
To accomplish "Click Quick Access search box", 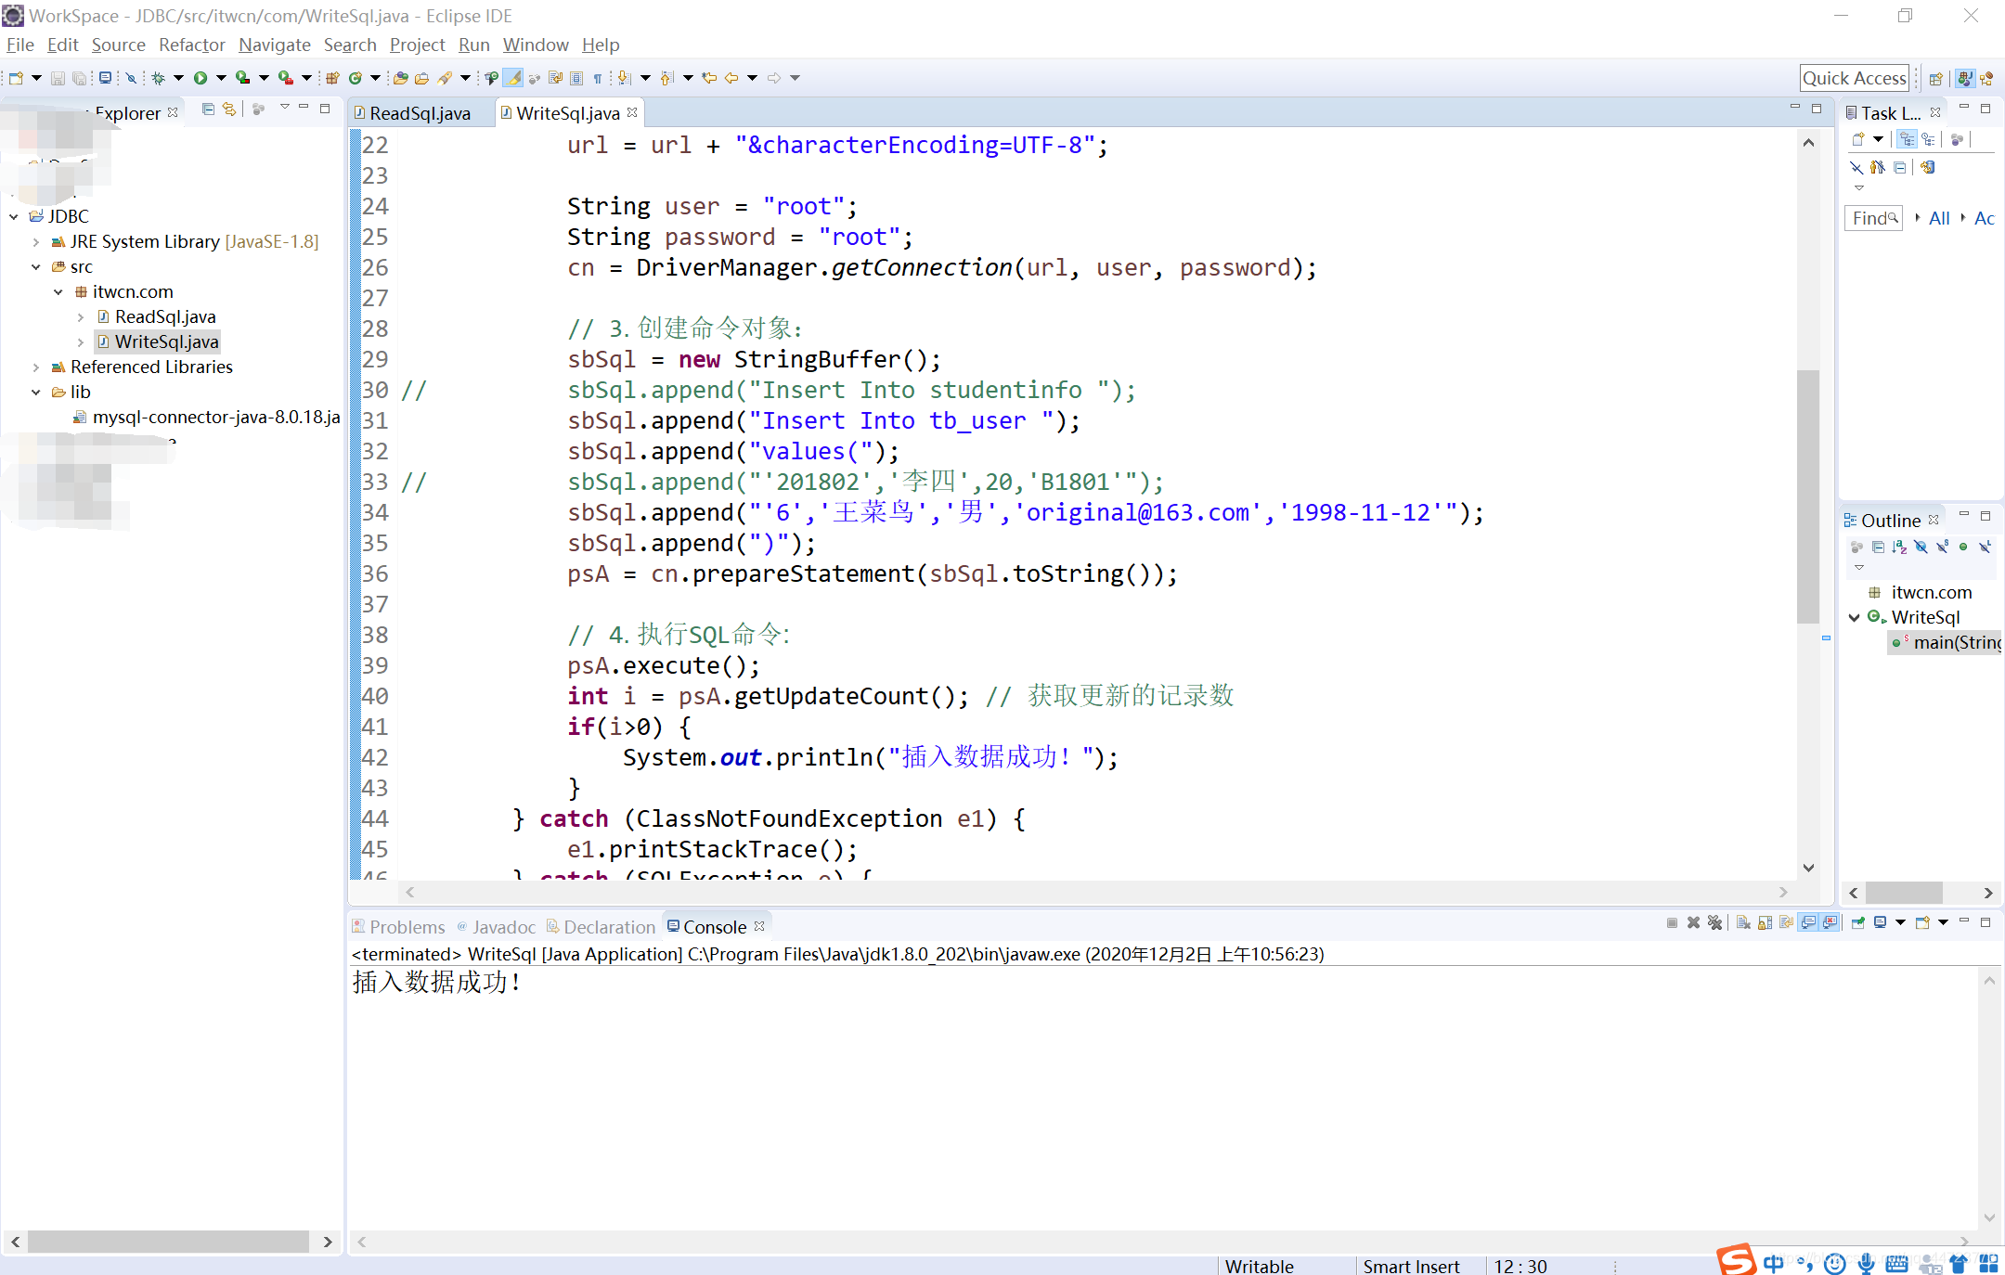I will point(1855,79).
